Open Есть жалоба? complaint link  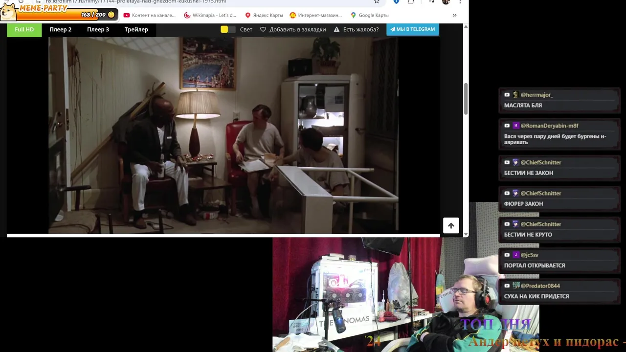[360, 29]
